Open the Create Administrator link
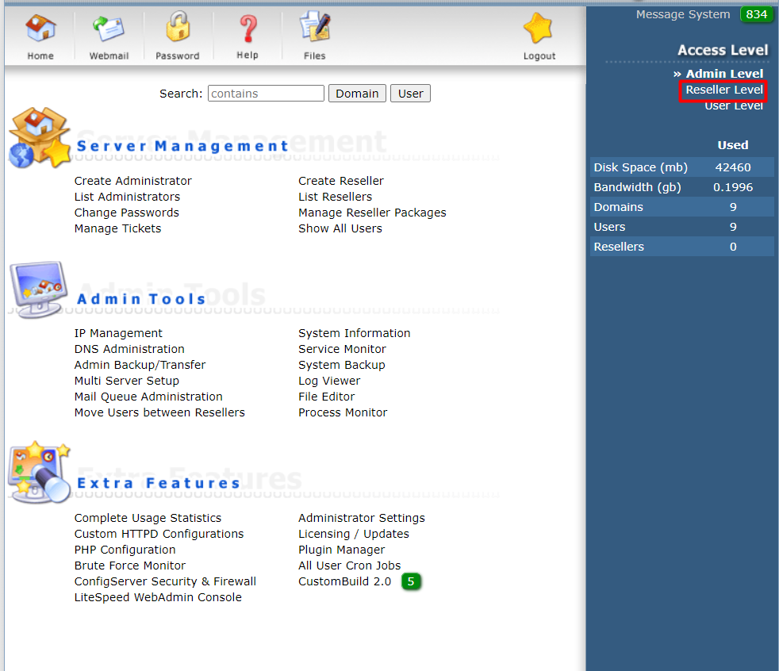 (133, 181)
